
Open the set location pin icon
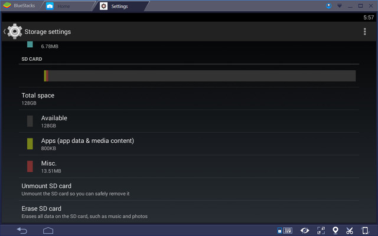[335, 231]
